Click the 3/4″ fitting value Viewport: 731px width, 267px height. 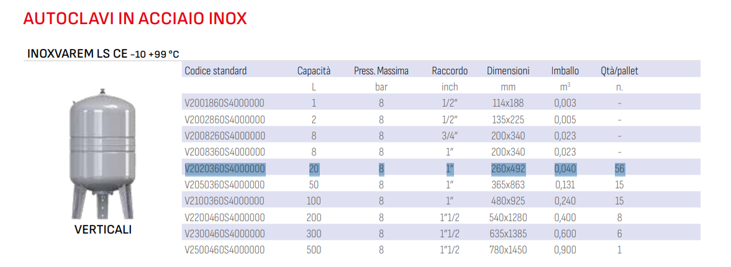pos(450,136)
